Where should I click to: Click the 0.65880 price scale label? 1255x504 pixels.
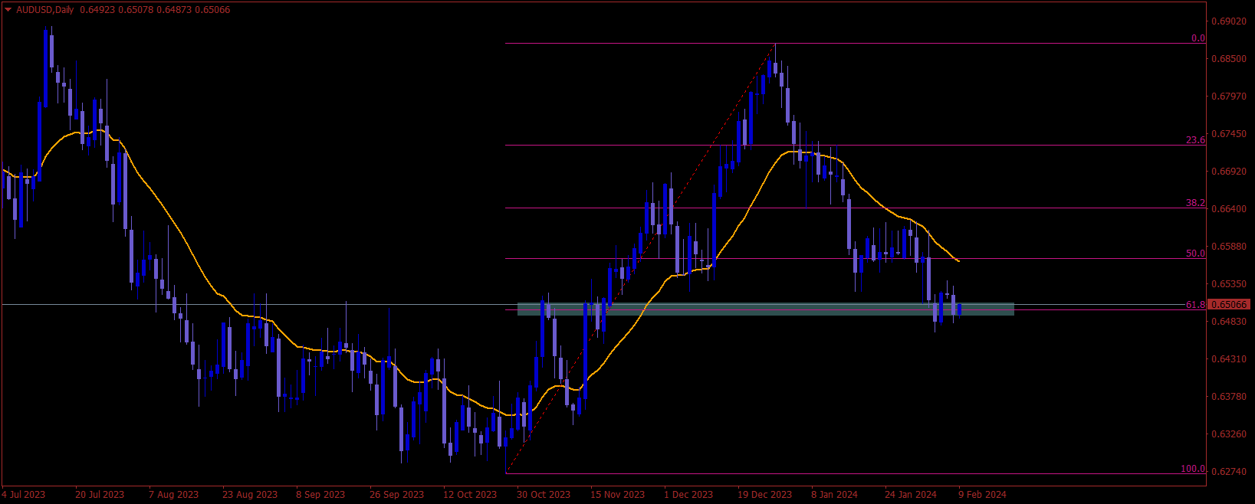1229,247
